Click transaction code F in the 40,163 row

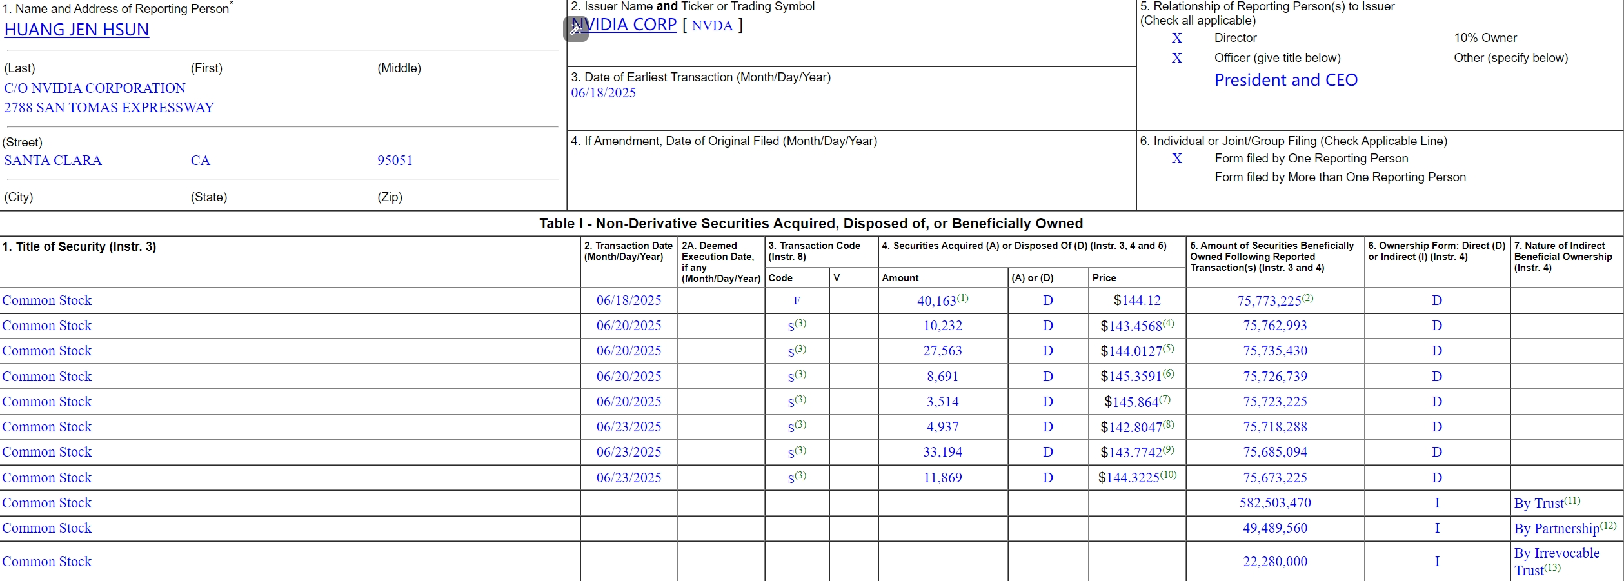click(x=797, y=300)
